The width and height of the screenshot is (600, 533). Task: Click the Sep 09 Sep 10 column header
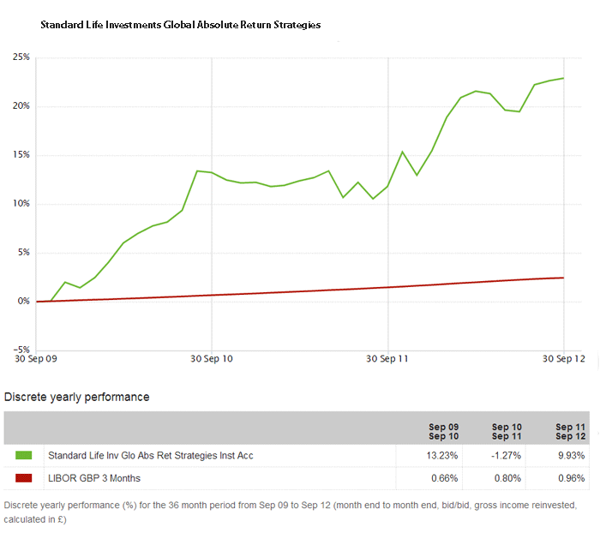tap(443, 432)
